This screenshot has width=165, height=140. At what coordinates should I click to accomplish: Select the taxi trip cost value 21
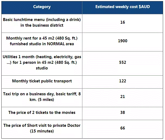click(123, 97)
